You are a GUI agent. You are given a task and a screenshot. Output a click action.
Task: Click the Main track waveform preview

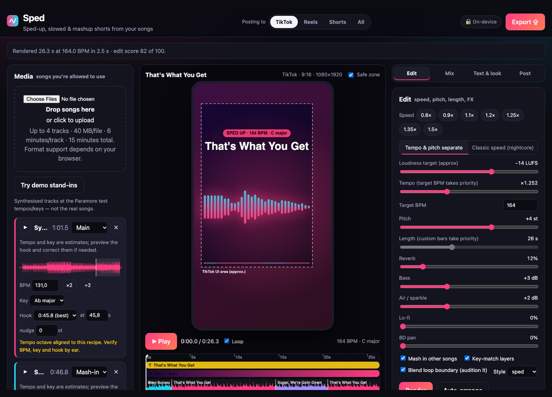point(71,267)
